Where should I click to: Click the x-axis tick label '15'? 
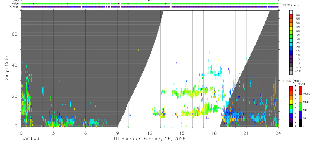coord(182,133)
